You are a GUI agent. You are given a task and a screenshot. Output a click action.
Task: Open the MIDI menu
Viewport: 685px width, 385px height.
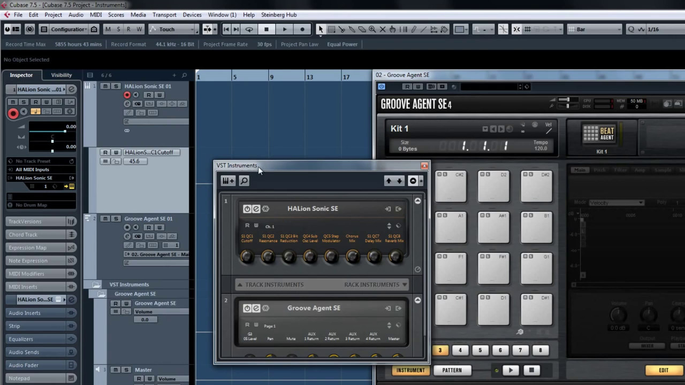pos(96,15)
